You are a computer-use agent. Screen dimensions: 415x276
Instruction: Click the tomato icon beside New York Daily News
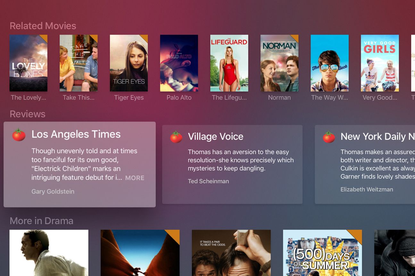[x=328, y=137]
